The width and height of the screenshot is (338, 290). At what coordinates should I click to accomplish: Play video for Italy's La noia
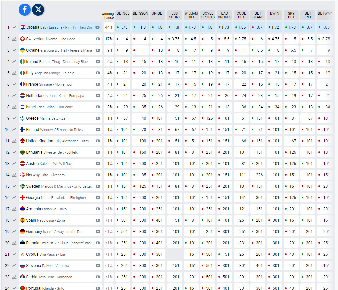tap(98, 73)
